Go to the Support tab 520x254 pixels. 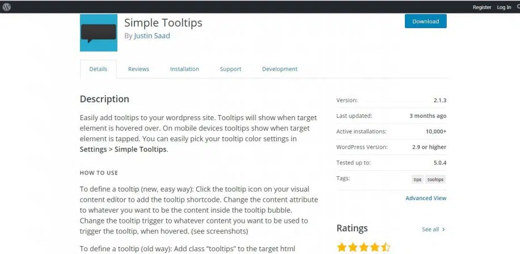[230, 69]
